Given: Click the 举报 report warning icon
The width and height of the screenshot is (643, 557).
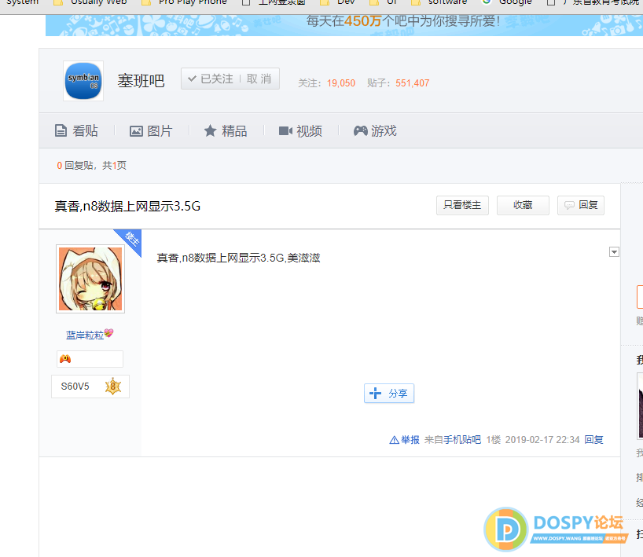Looking at the screenshot, I should point(395,440).
